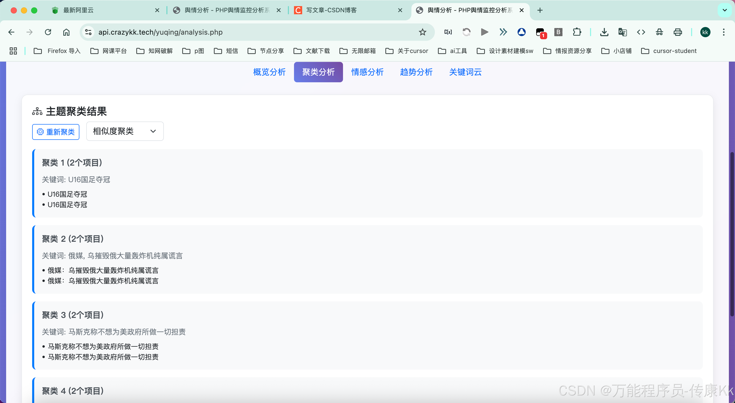Open the browser downloads icon
The height and width of the screenshot is (403, 735).
604,32
